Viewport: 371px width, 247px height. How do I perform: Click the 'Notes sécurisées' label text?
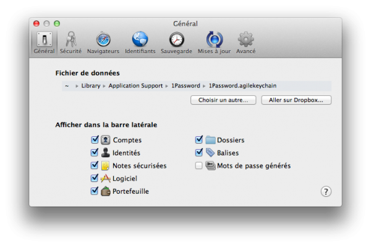tap(140, 165)
